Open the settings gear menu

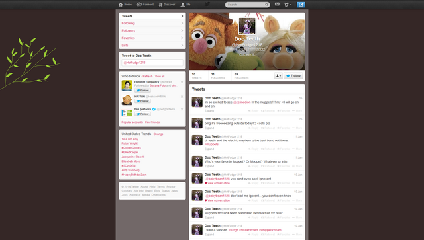[x=288, y=5]
